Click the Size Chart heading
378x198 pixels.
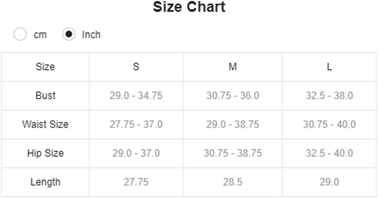[189, 7]
